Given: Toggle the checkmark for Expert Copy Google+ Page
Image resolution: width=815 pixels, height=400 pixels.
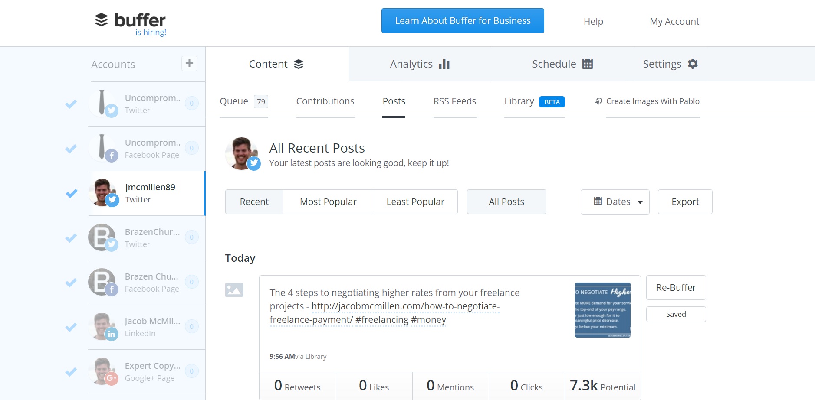Looking at the screenshot, I should click(71, 371).
